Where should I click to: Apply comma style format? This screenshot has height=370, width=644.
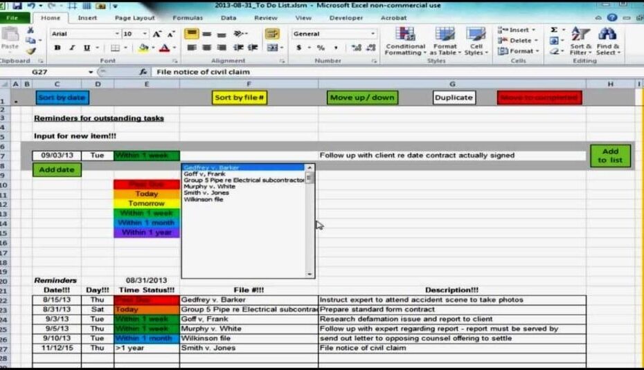(x=336, y=48)
